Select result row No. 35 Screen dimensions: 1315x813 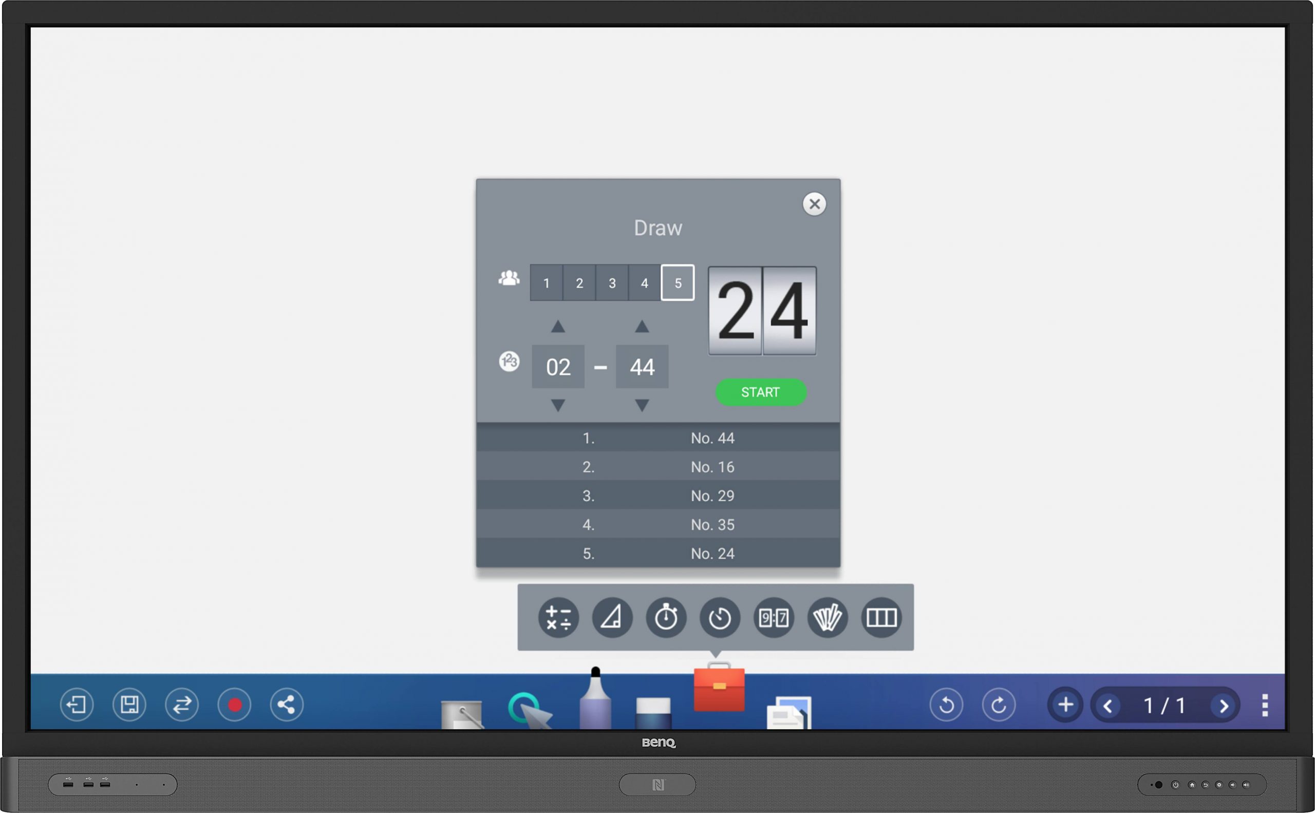pyautogui.click(x=658, y=524)
